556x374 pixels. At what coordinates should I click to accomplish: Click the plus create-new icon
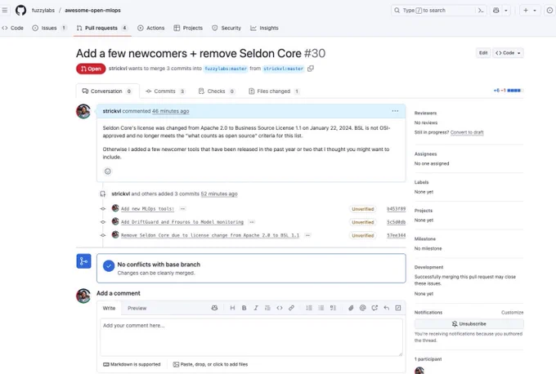526,11
